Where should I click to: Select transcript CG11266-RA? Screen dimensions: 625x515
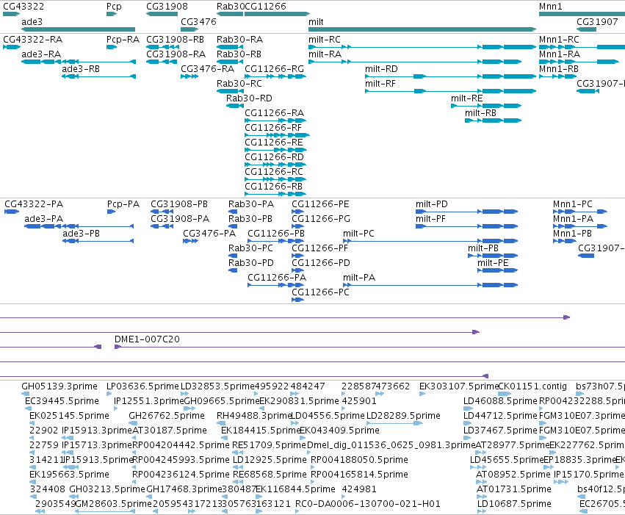pyautogui.click(x=275, y=120)
